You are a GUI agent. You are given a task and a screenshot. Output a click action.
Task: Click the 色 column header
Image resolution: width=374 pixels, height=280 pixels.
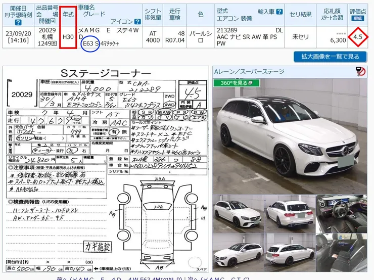coord(201,15)
